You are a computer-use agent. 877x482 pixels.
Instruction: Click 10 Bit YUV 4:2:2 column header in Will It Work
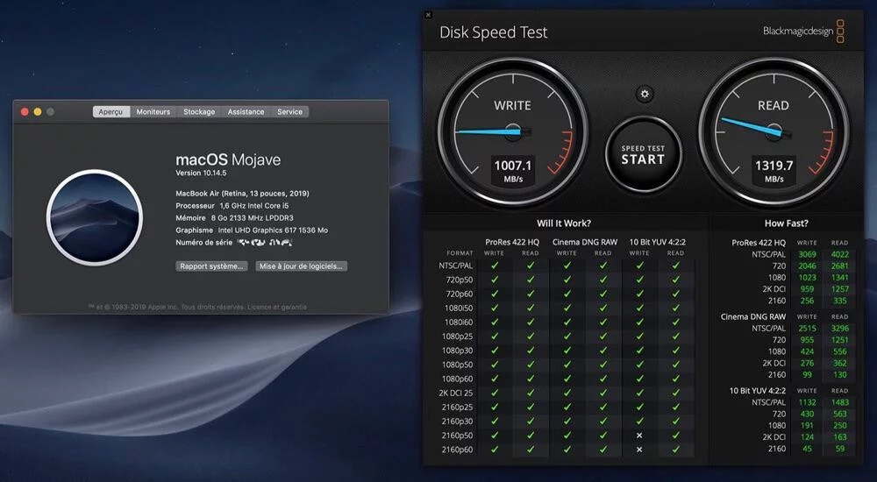(x=658, y=242)
